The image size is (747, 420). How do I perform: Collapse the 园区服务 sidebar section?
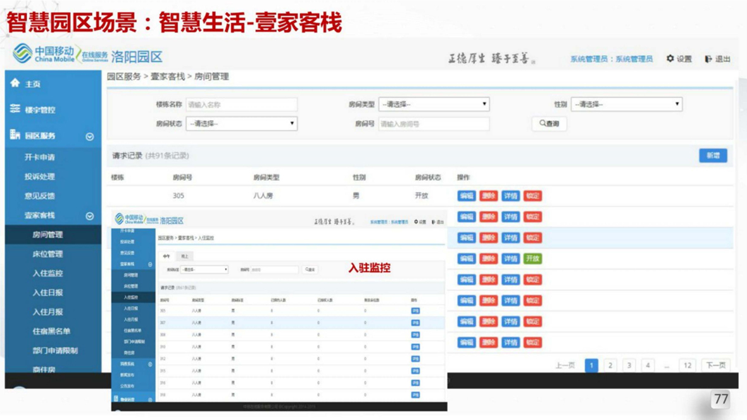pyautogui.click(x=89, y=136)
